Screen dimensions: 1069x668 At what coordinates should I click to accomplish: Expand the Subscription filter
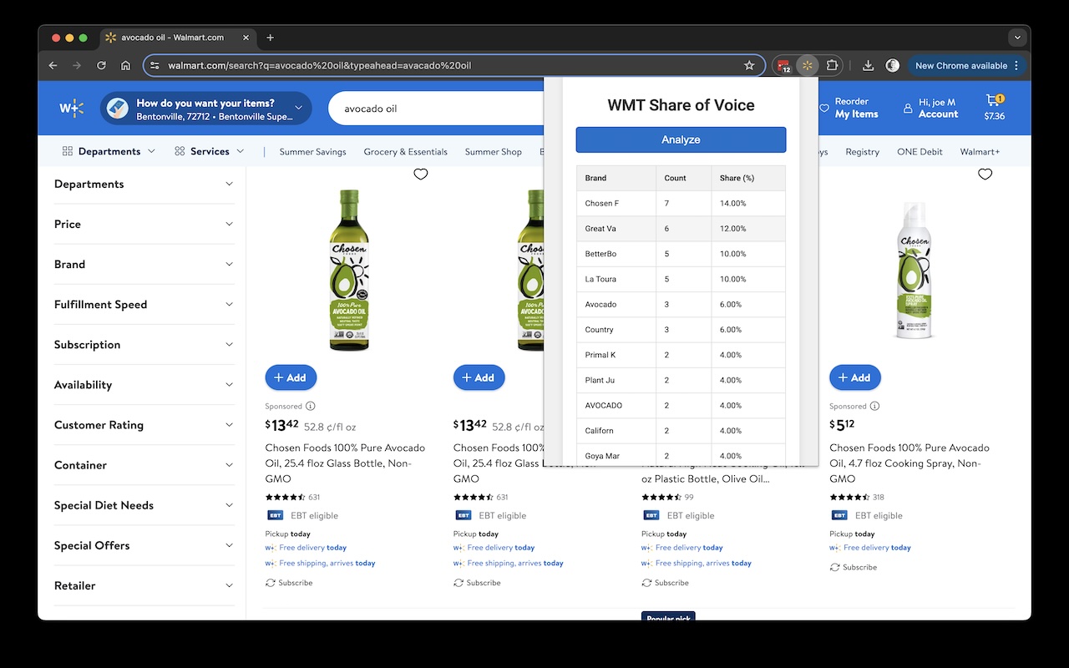click(x=144, y=344)
